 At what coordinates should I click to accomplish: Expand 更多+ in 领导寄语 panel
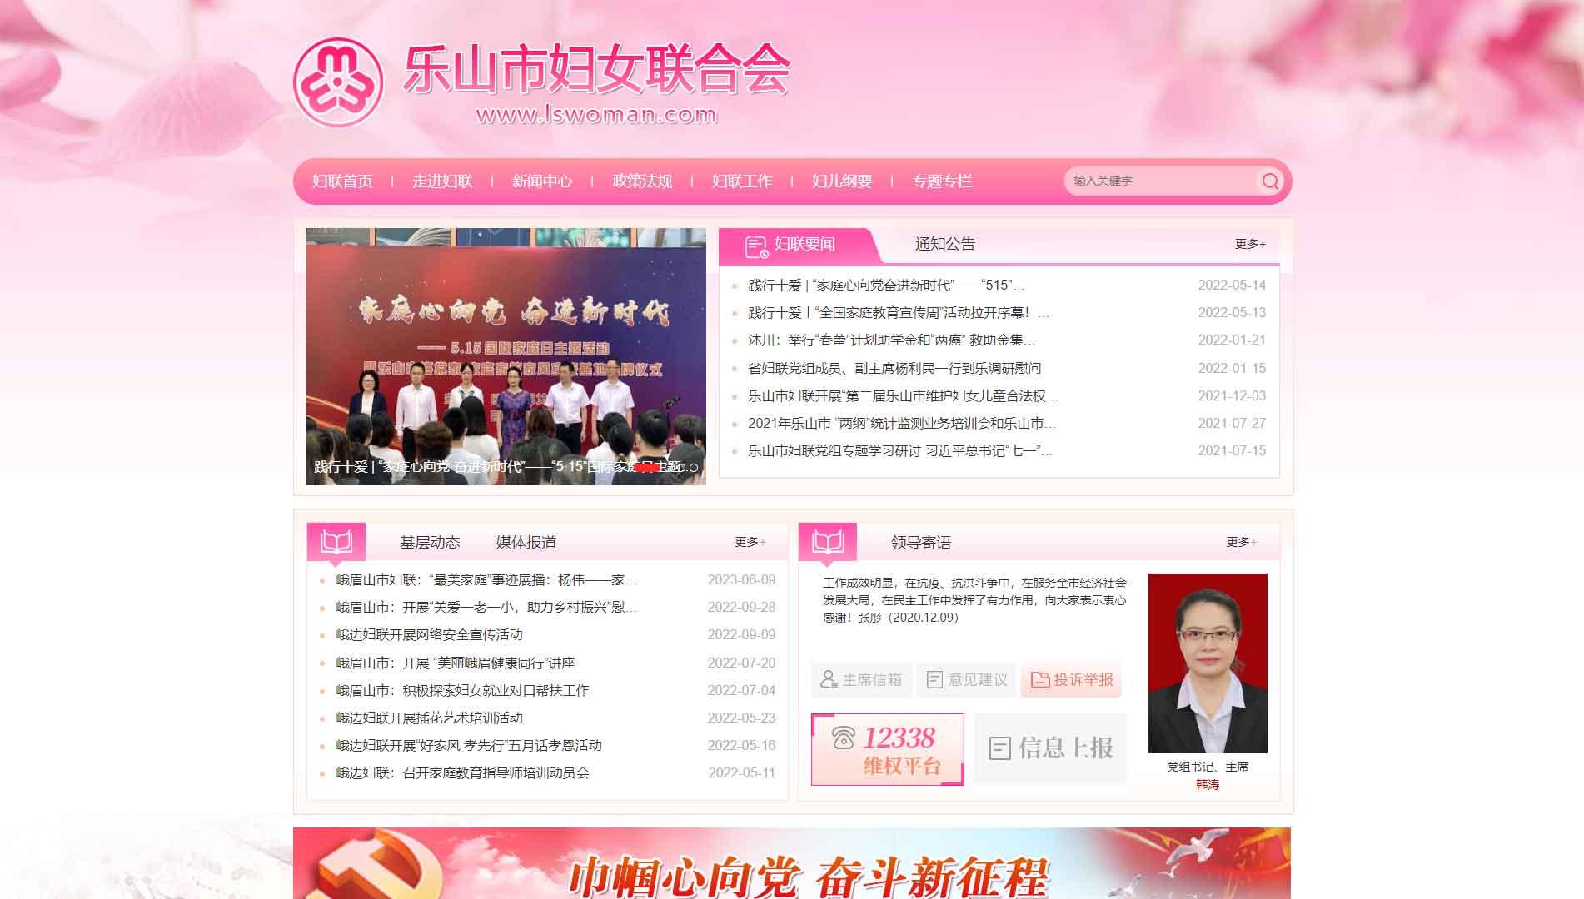[x=1241, y=542]
